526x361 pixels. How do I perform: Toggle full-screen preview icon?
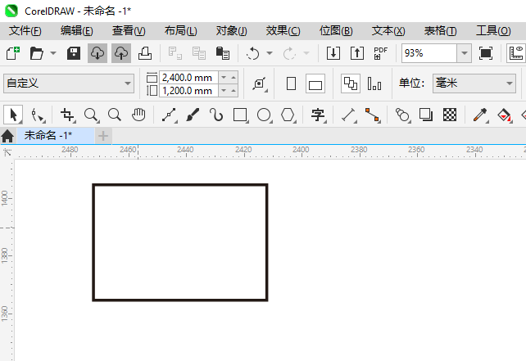point(486,53)
